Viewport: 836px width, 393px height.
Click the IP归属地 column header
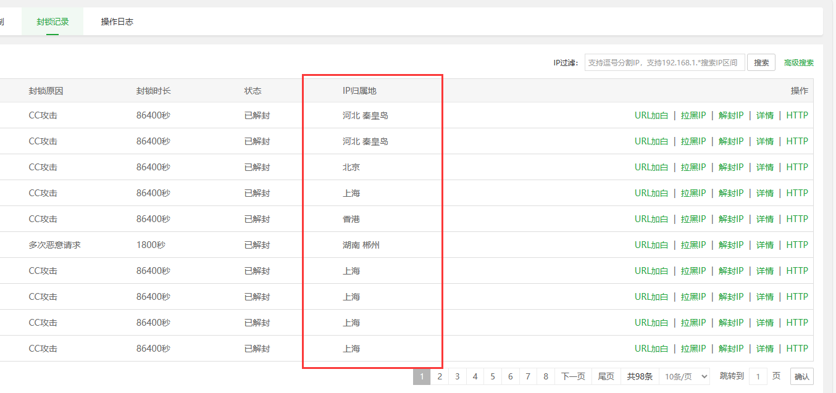(359, 91)
